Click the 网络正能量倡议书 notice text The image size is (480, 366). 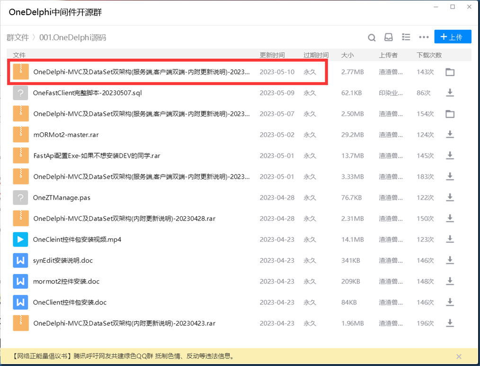tap(124, 356)
